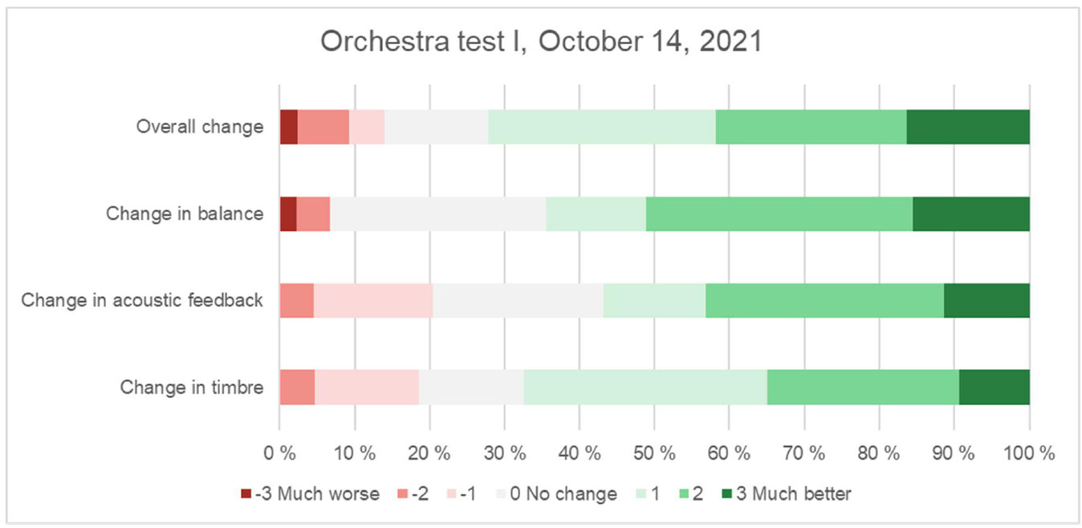The height and width of the screenshot is (528, 1082).
Task: Select medium green segment of acoustic feedback bar
Action: [x=824, y=300]
